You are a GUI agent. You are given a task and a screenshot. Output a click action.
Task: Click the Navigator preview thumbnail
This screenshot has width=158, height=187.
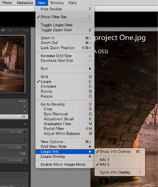(13, 64)
